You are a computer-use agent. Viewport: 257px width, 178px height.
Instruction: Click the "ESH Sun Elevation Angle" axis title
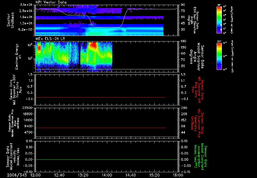(193, 20)
